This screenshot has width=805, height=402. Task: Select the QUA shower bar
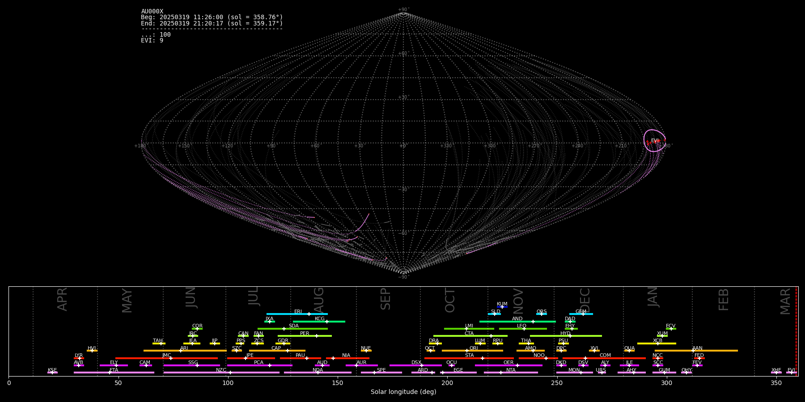click(629, 351)
